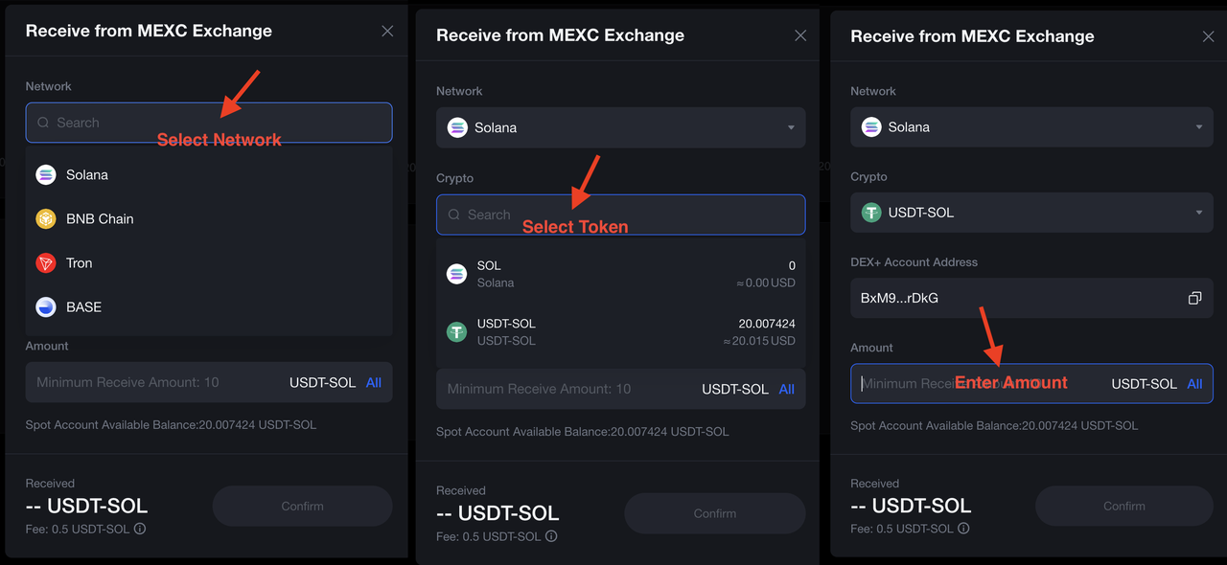
Task: Focus Amount field in left panel
Action: 209,382
